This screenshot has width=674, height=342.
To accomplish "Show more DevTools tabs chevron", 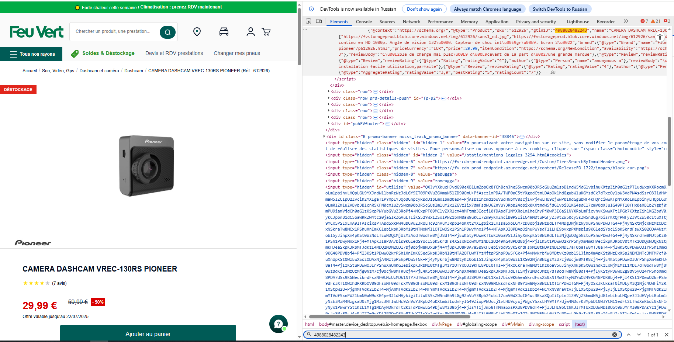I will pos(626,21).
